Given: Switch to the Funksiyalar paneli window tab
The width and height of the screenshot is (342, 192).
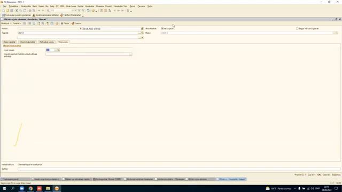Looking at the screenshot, I should tap(15, 179).
